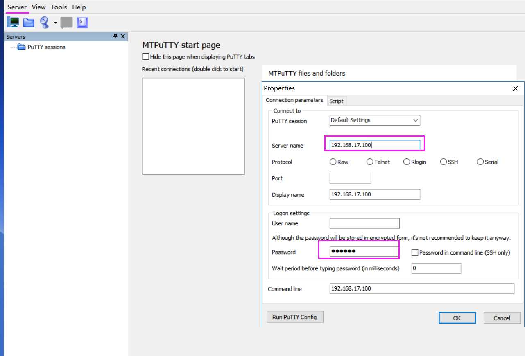This screenshot has height=356, width=525.
Task: Click the add server monitor toolbar icon
Action: coord(13,22)
